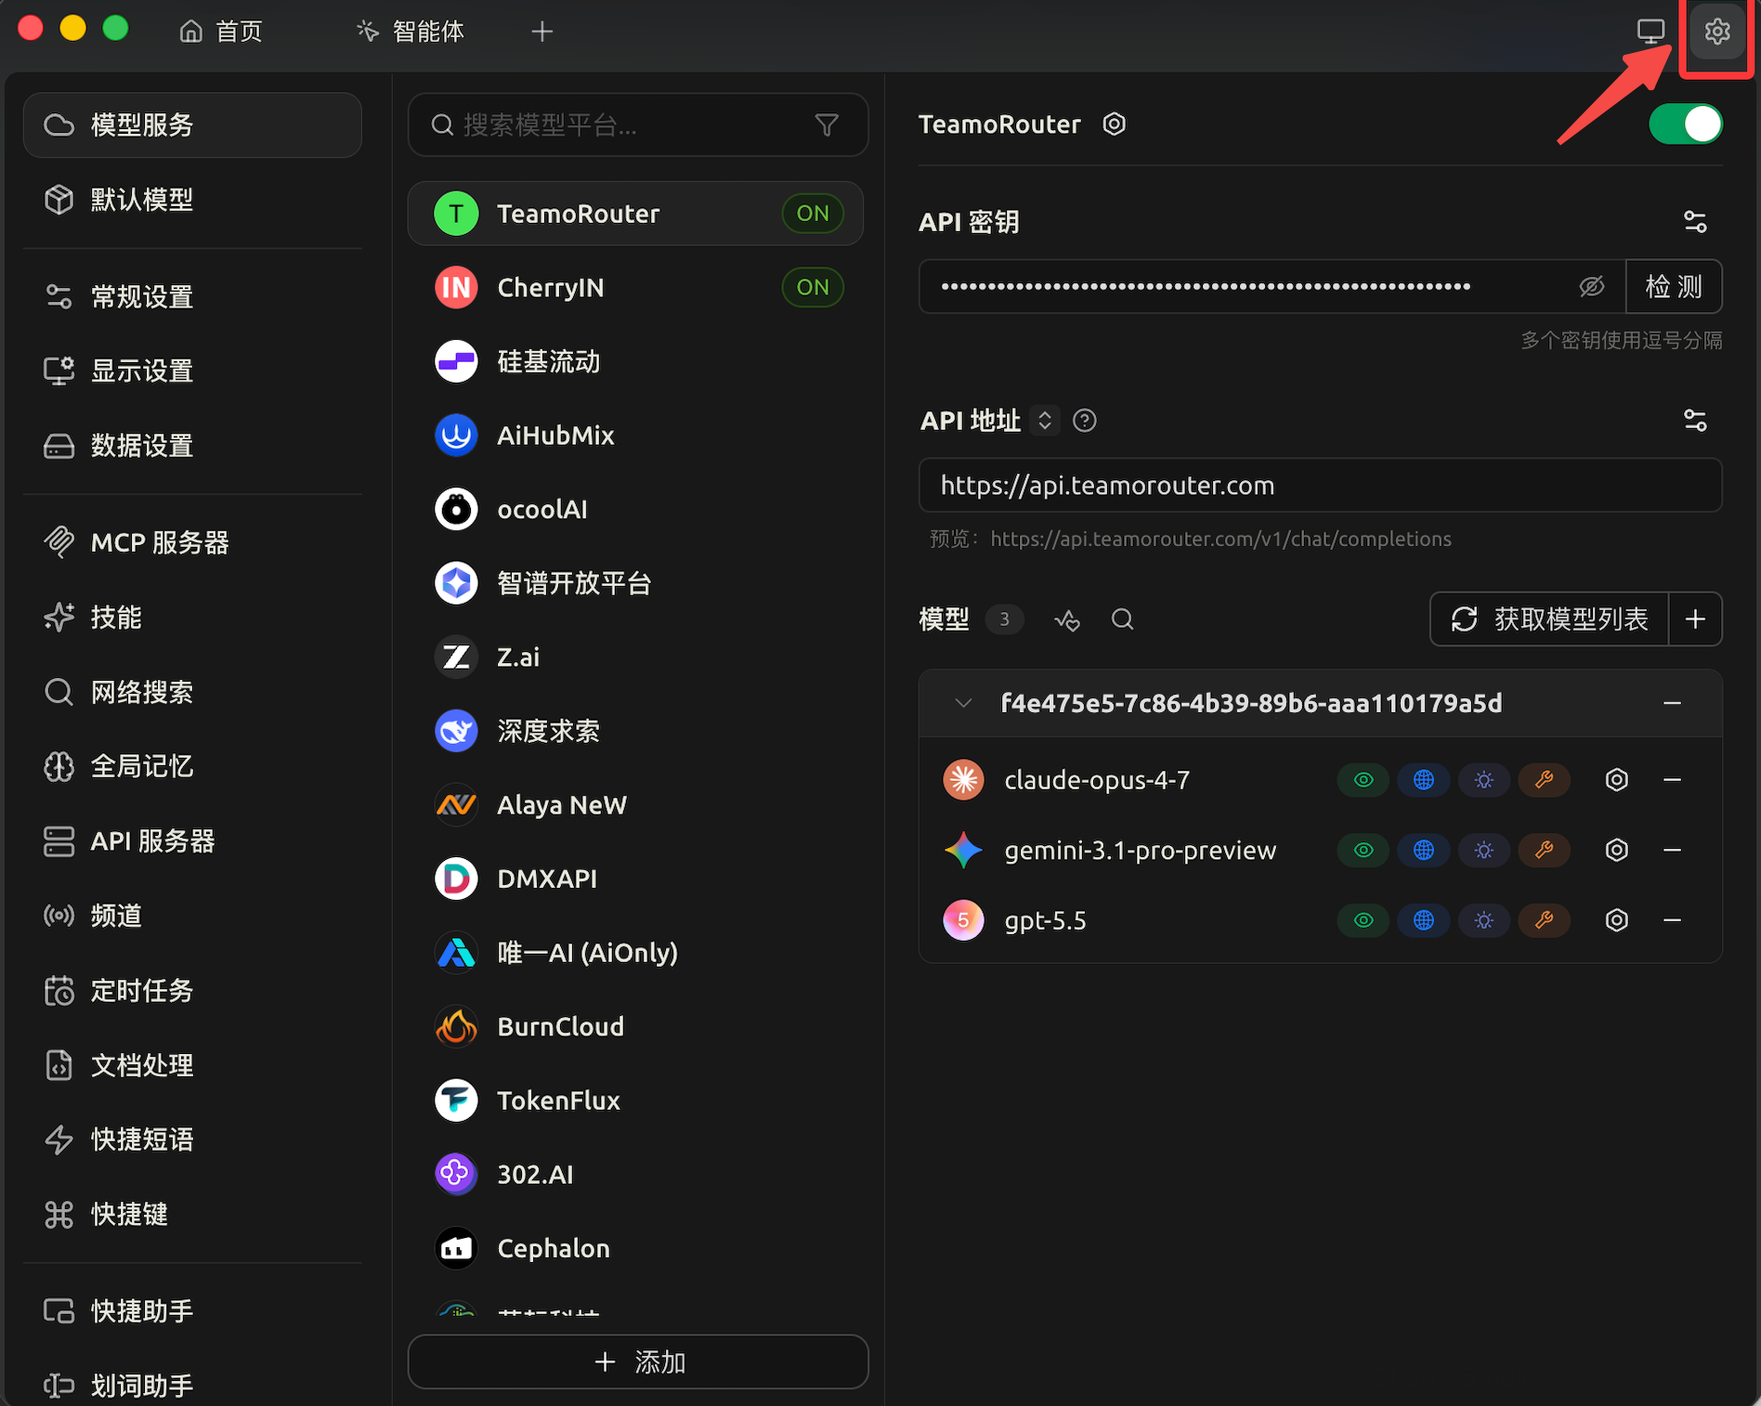
Task: Select the 智谱开放平台 provider
Action: tap(635, 583)
